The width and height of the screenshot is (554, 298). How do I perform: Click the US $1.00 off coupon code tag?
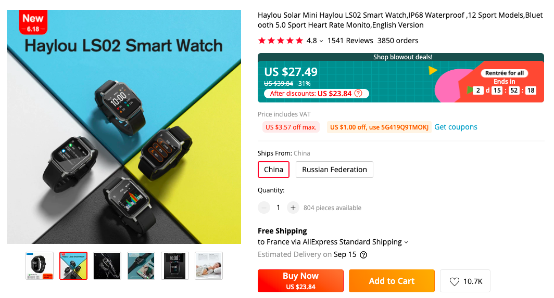pos(379,127)
